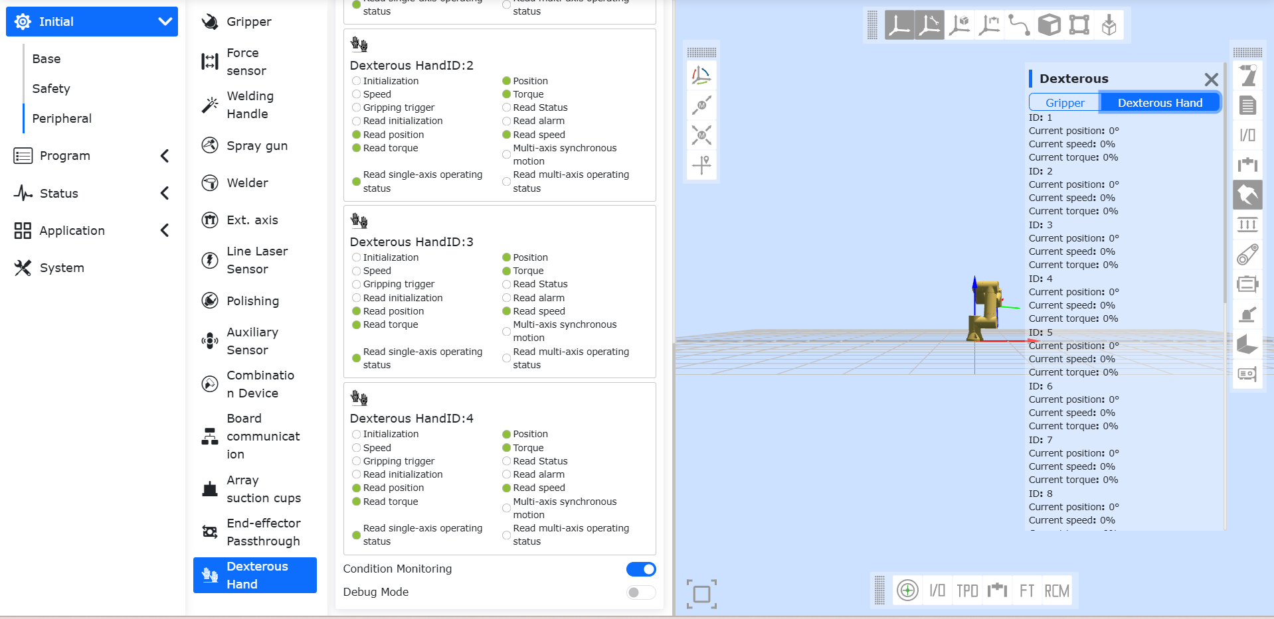Open the highlighted dexterous tool icon in right sidebar
This screenshot has width=1274, height=619.
point(1247,195)
